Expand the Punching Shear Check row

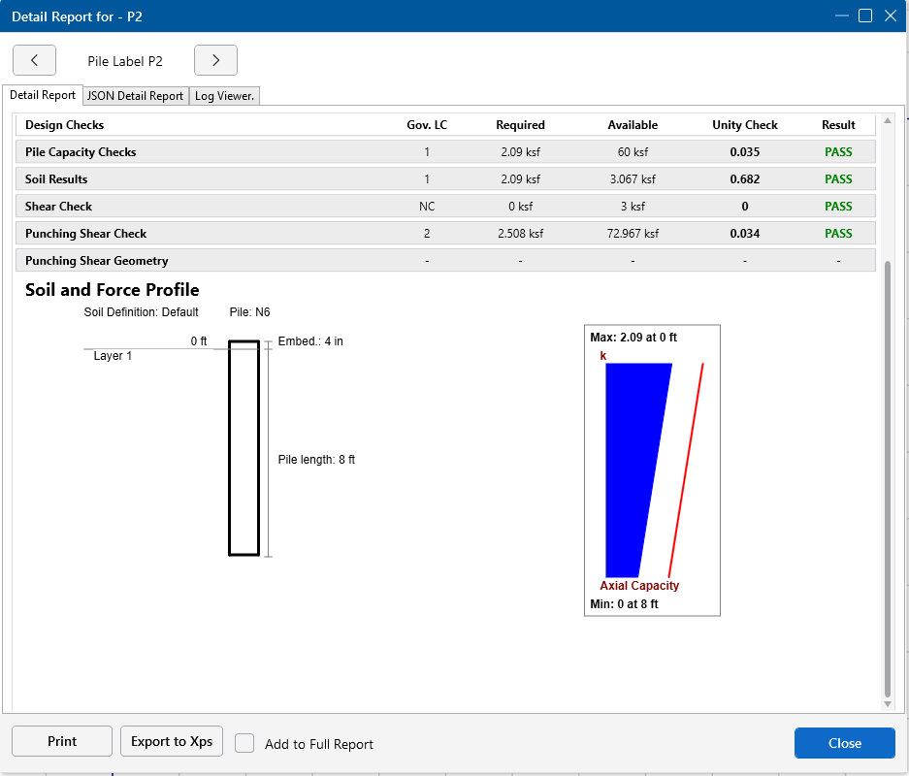[x=85, y=234]
